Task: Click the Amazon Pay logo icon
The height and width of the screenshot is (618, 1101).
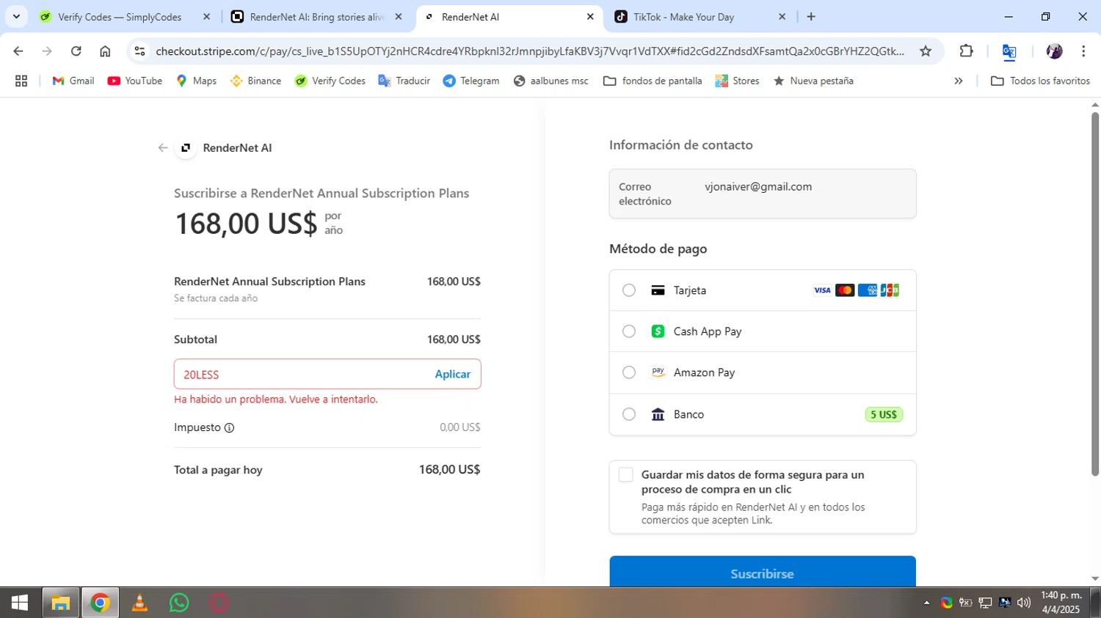Action: pyautogui.click(x=658, y=372)
